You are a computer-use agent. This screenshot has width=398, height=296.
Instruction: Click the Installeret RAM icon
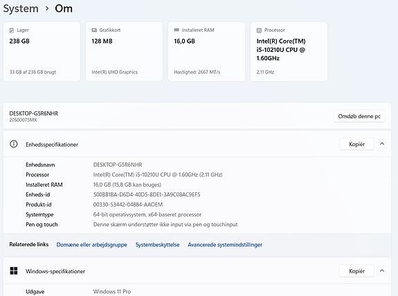tap(177, 30)
